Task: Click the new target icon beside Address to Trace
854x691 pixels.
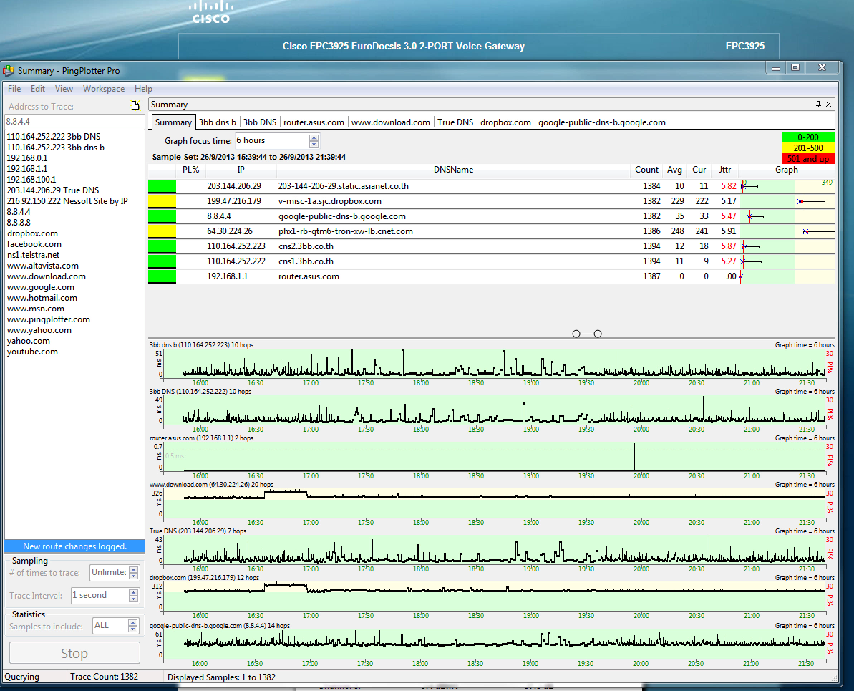Action: [x=135, y=106]
